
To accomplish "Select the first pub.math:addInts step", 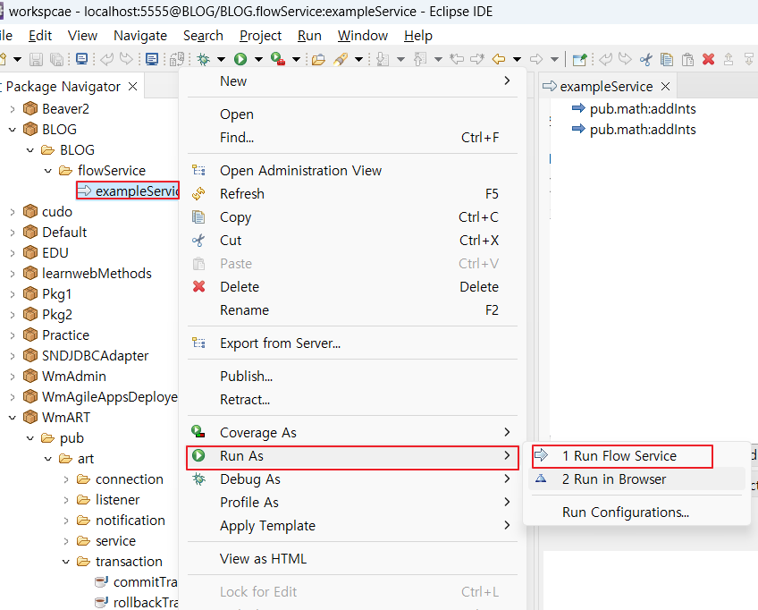I will point(634,109).
